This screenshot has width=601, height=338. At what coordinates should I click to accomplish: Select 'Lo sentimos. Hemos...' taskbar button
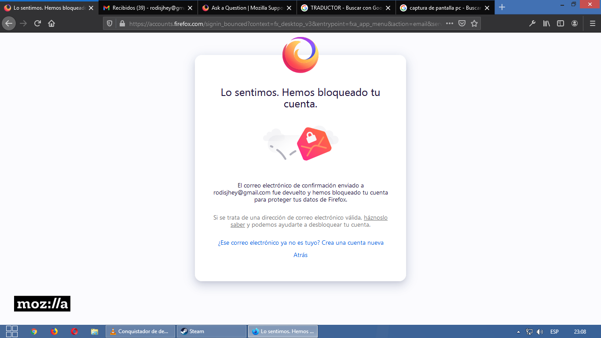pos(283,331)
